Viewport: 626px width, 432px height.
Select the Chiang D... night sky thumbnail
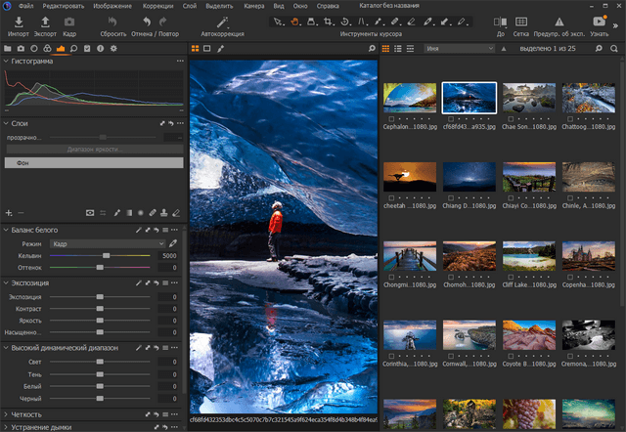click(x=470, y=176)
